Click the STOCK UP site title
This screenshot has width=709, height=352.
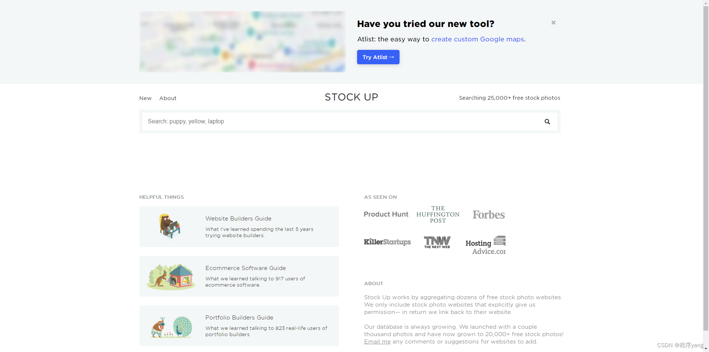tap(351, 97)
